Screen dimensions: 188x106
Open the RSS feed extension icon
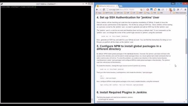coord(170,10)
